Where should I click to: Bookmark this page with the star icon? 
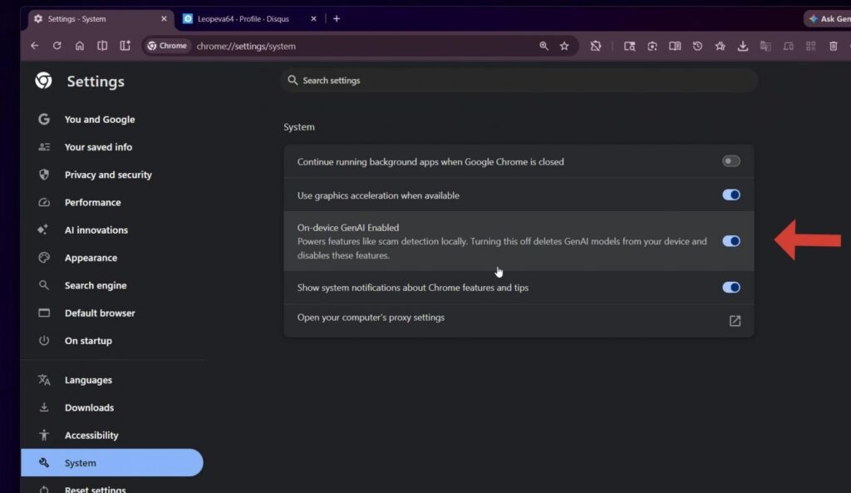564,46
